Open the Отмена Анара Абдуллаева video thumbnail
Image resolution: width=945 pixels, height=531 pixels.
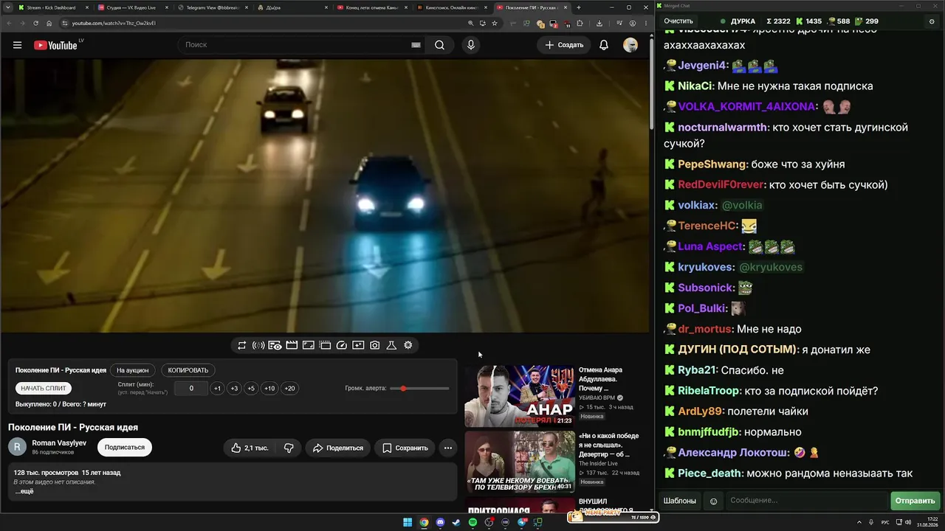[520, 396]
